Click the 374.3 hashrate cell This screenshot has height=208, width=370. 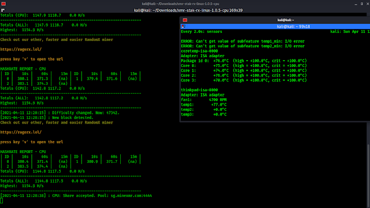click(x=42, y=83)
